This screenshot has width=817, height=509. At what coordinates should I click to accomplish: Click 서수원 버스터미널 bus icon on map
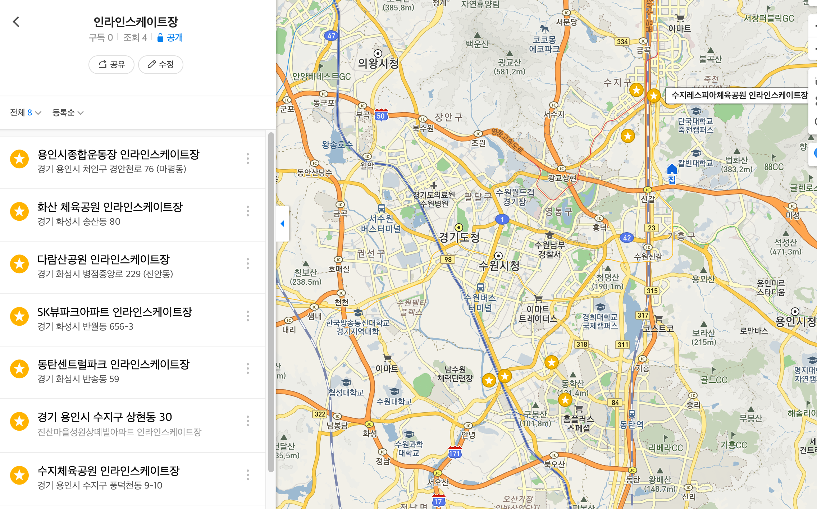point(382,208)
